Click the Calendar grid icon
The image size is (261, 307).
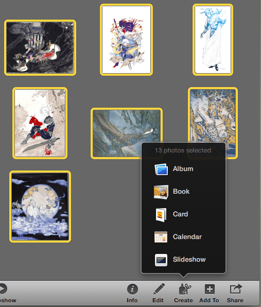point(161,237)
